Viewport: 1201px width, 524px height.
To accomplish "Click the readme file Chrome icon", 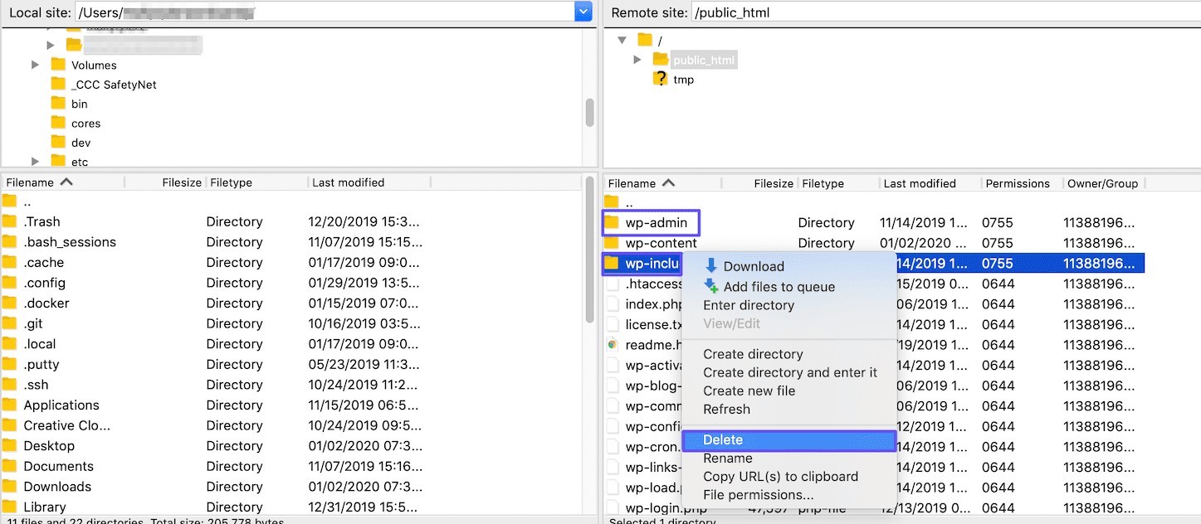I will [x=613, y=344].
